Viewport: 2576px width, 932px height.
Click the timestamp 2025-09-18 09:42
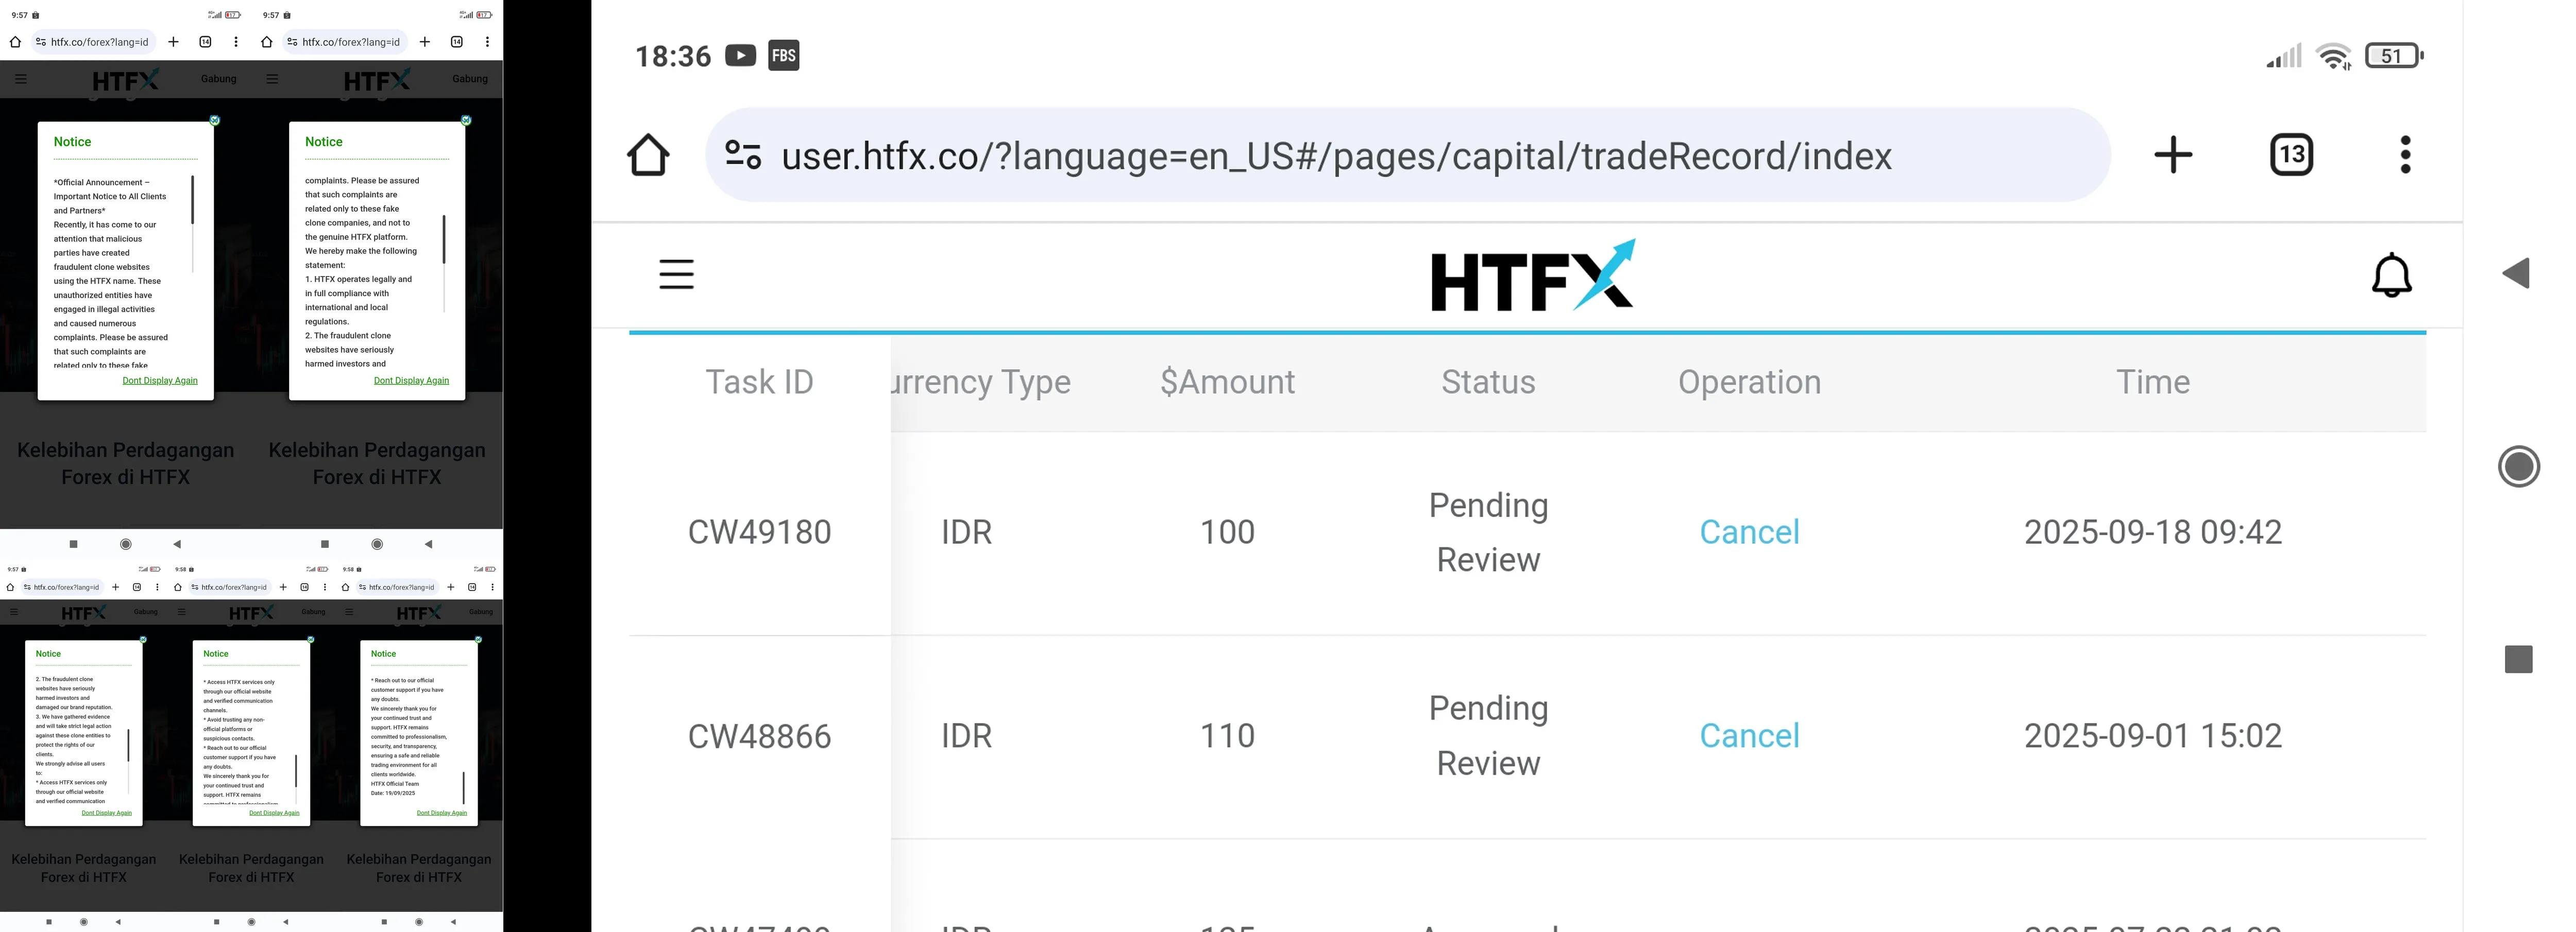2153,532
